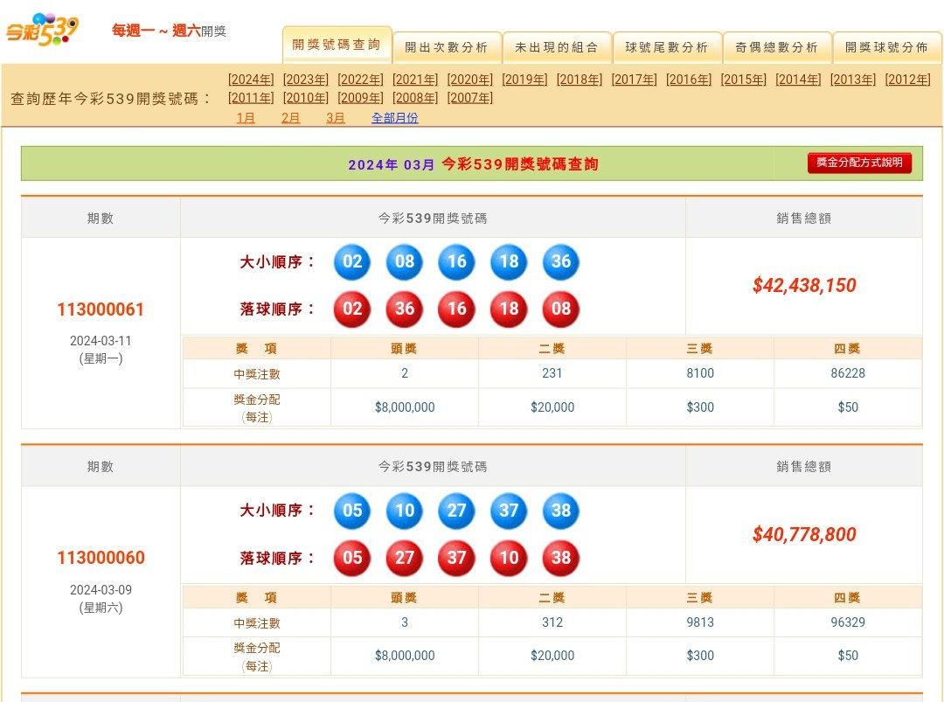
Task: Open the [2010年] year link
Action: coord(306,98)
